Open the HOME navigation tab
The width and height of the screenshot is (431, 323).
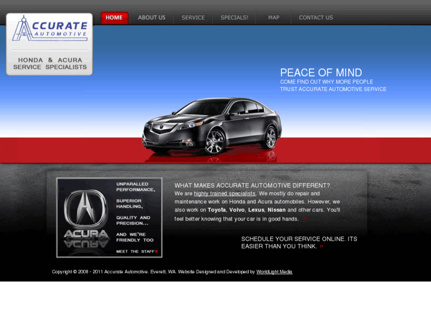(114, 18)
